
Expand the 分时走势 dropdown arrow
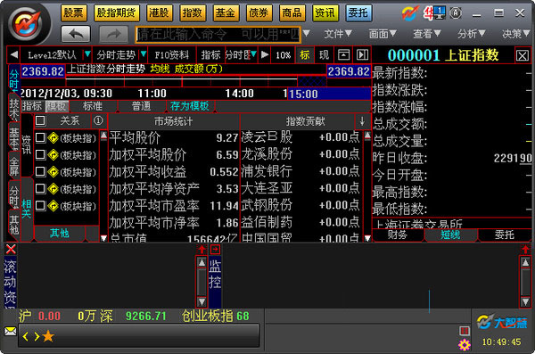[x=144, y=54]
